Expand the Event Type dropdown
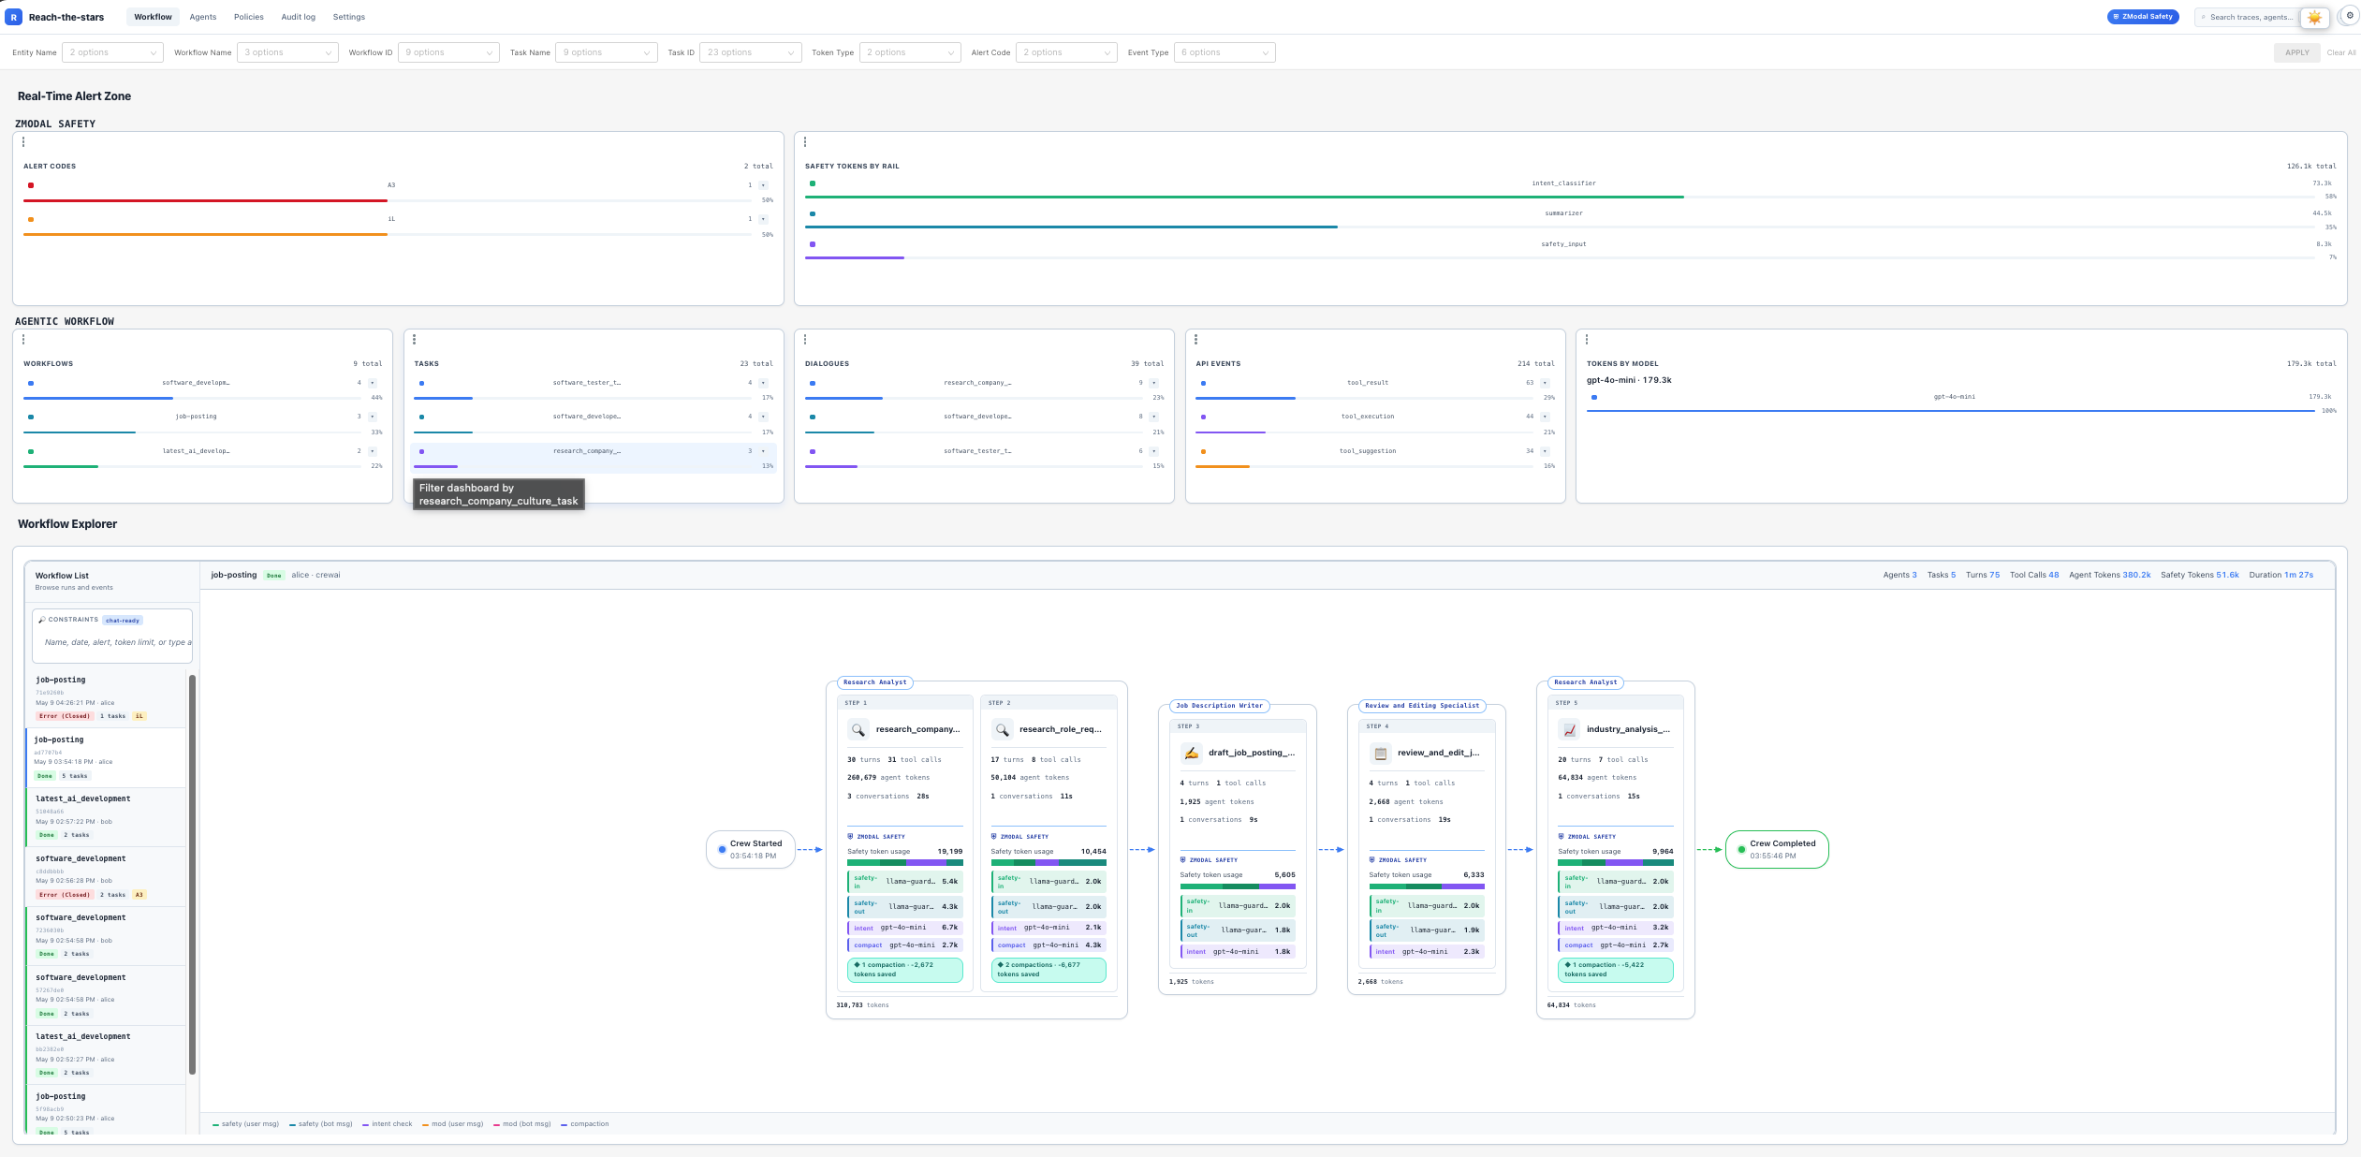The image size is (2361, 1157). click(x=1224, y=52)
